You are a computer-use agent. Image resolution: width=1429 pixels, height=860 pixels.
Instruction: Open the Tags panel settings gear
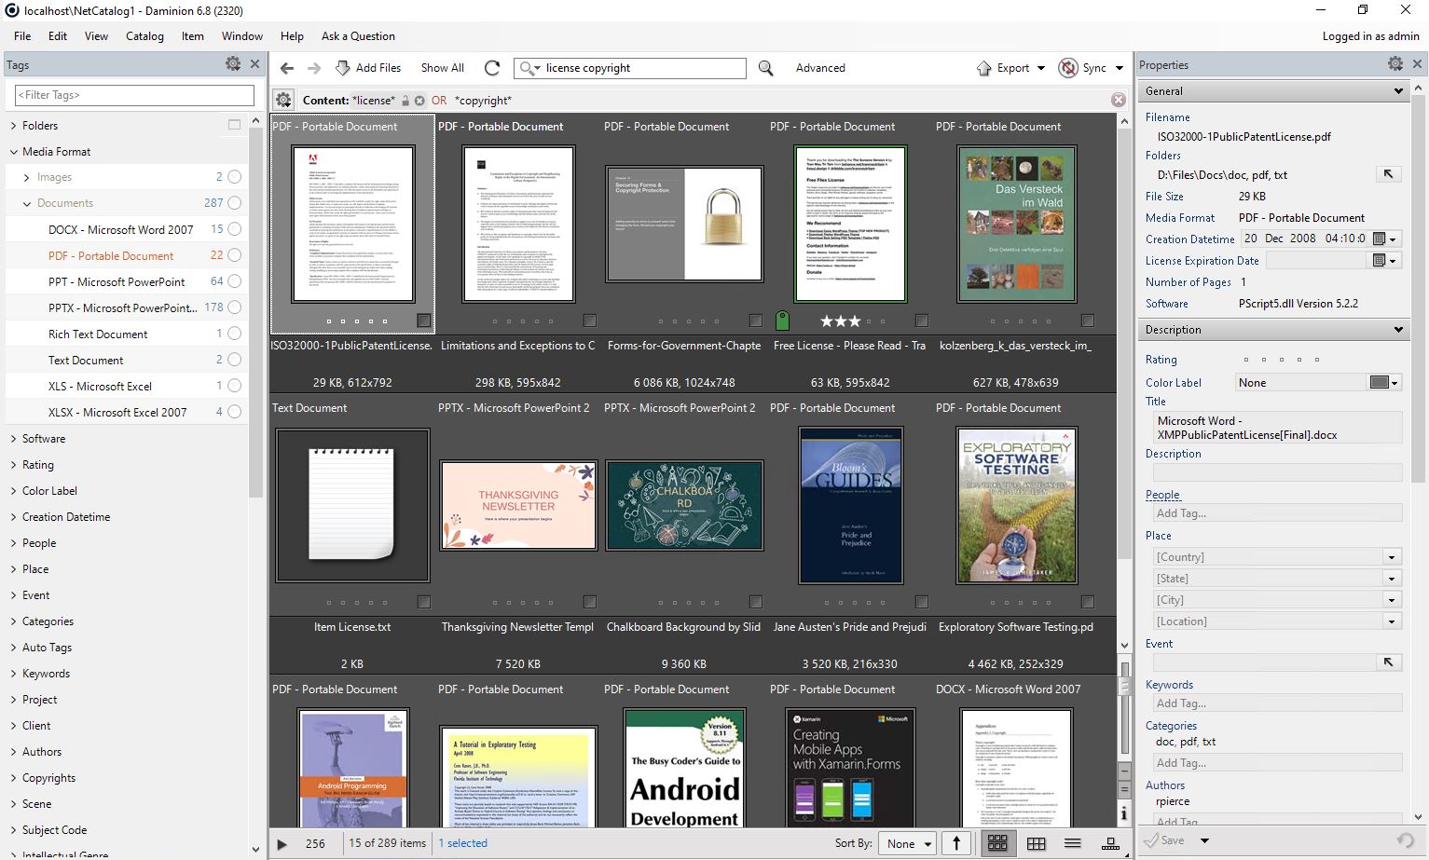pyautogui.click(x=233, y=64)
